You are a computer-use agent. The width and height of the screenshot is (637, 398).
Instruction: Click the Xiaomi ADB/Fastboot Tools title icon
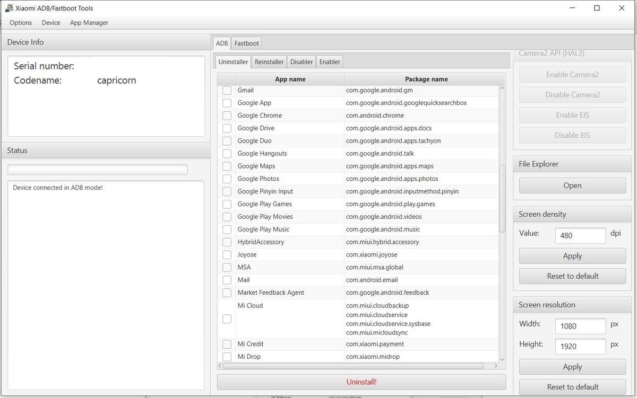click(x=9, y=8)
